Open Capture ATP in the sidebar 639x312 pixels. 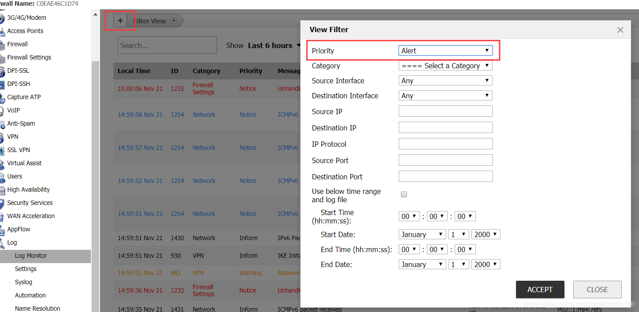[x=24, y=97]
